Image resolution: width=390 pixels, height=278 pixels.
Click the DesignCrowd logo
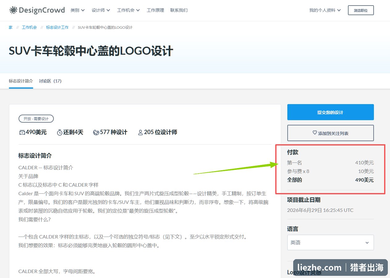(37, 10)
